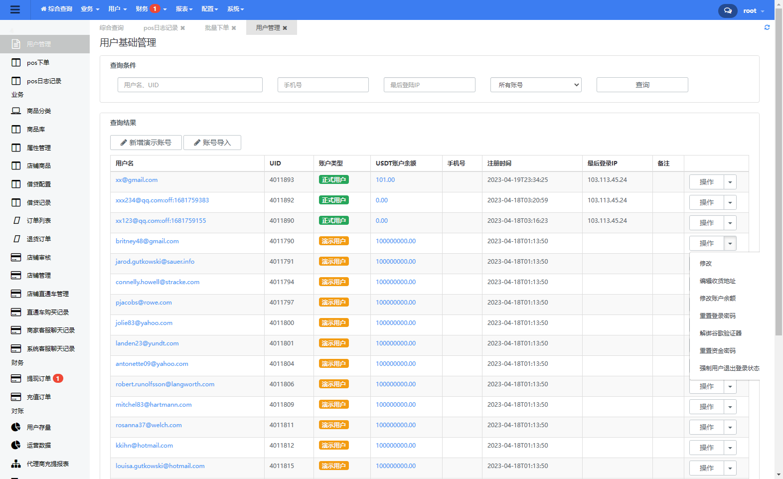Click the 查询 search button
783x479 pixels.
[x=642, y=85]
